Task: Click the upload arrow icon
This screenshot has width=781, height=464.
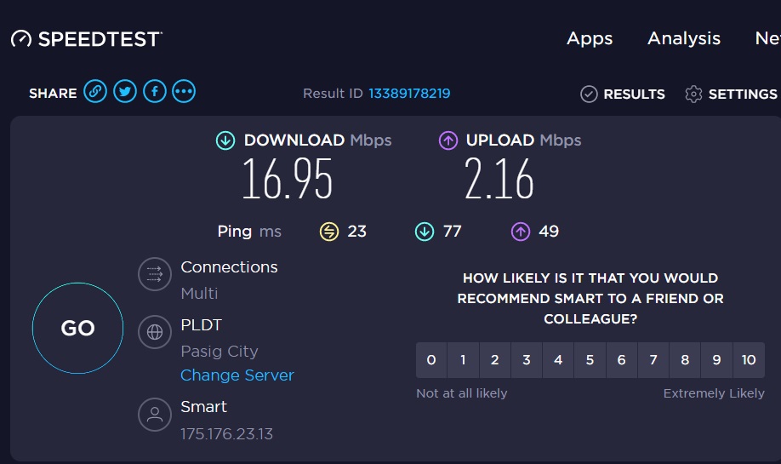Action: (448, 140)
